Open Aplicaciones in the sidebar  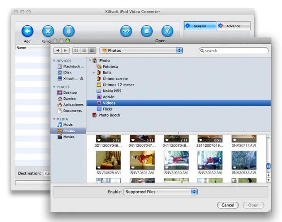click(x=70, y=104)
